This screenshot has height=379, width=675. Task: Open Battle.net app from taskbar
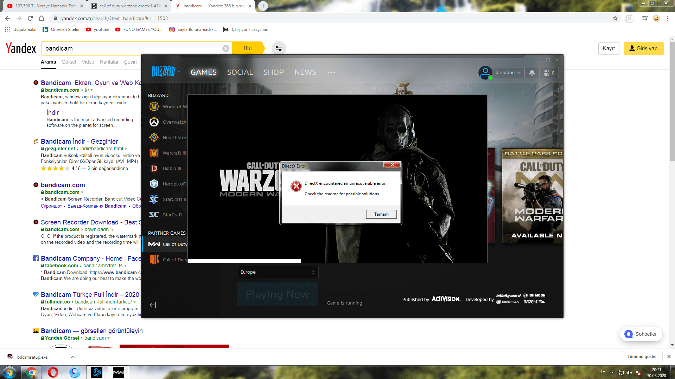point(96,372)
